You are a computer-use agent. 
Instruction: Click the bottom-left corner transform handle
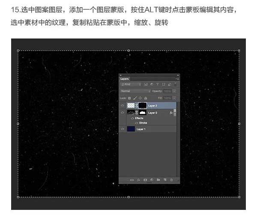(18, 197)
